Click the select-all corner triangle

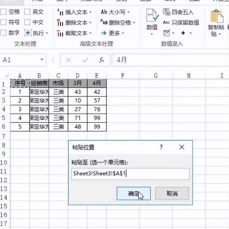tap(7, 75)
